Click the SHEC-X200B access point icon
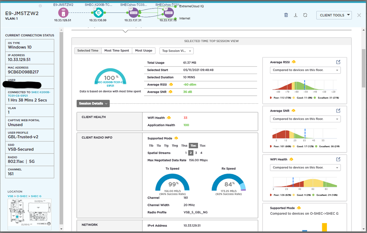Viewport: 367px width, 233px height. (98, 12)
